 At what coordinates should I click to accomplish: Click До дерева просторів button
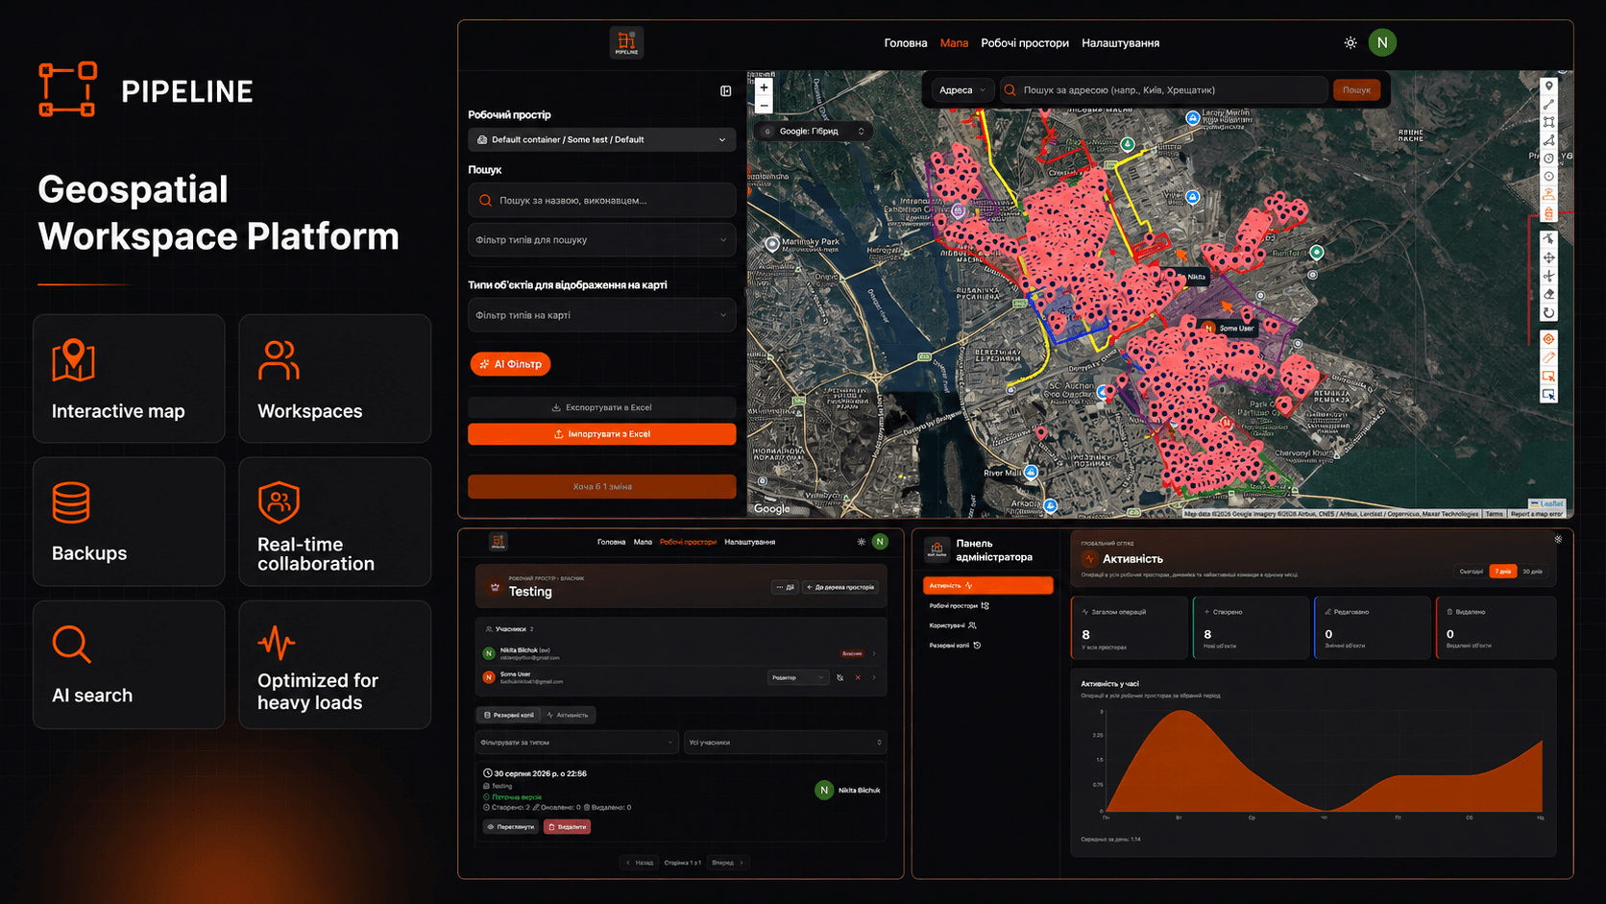[x=840, y=587]
